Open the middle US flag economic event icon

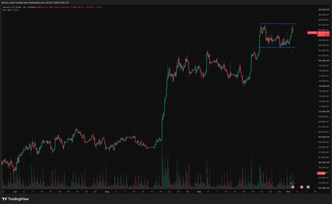click(x=302, y=187)
